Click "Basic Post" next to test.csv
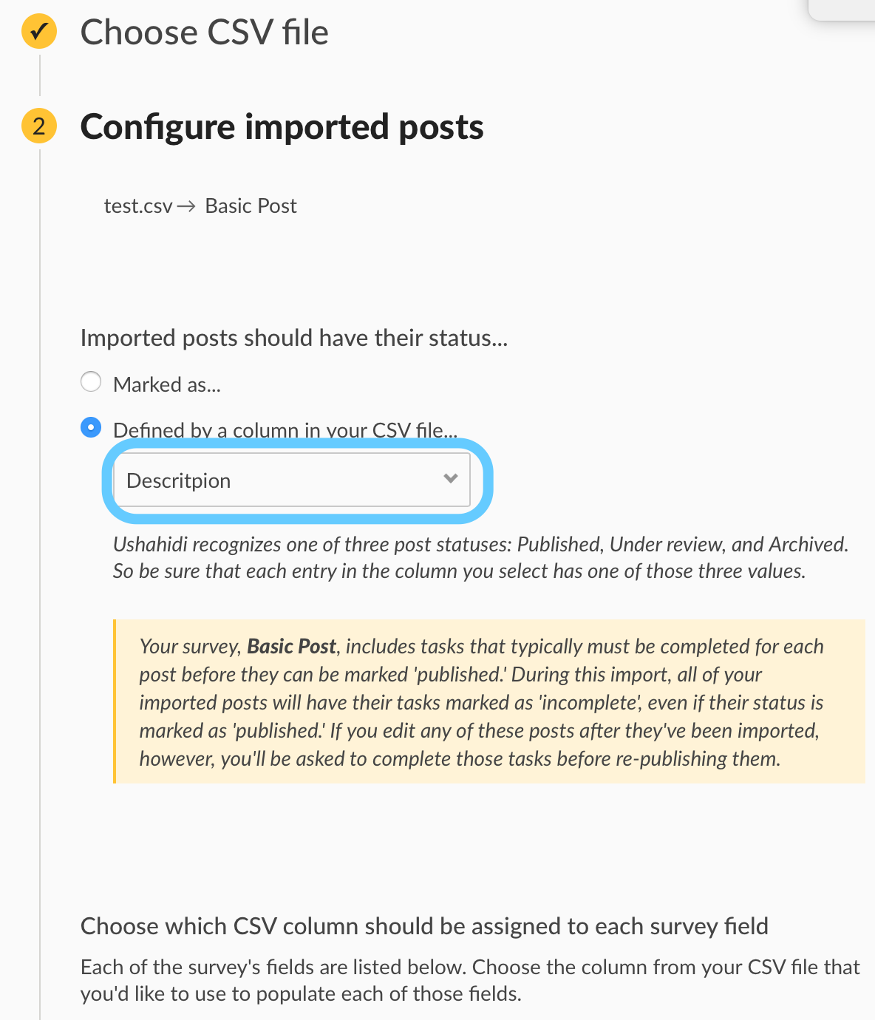The height and width of the screenshot is (1020, 875). [251, 205]
